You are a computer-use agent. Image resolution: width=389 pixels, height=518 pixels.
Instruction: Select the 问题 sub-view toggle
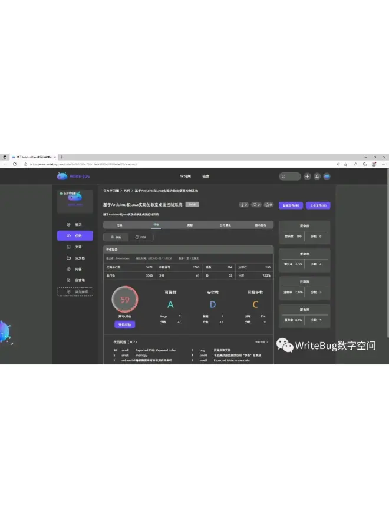point(141,237)
